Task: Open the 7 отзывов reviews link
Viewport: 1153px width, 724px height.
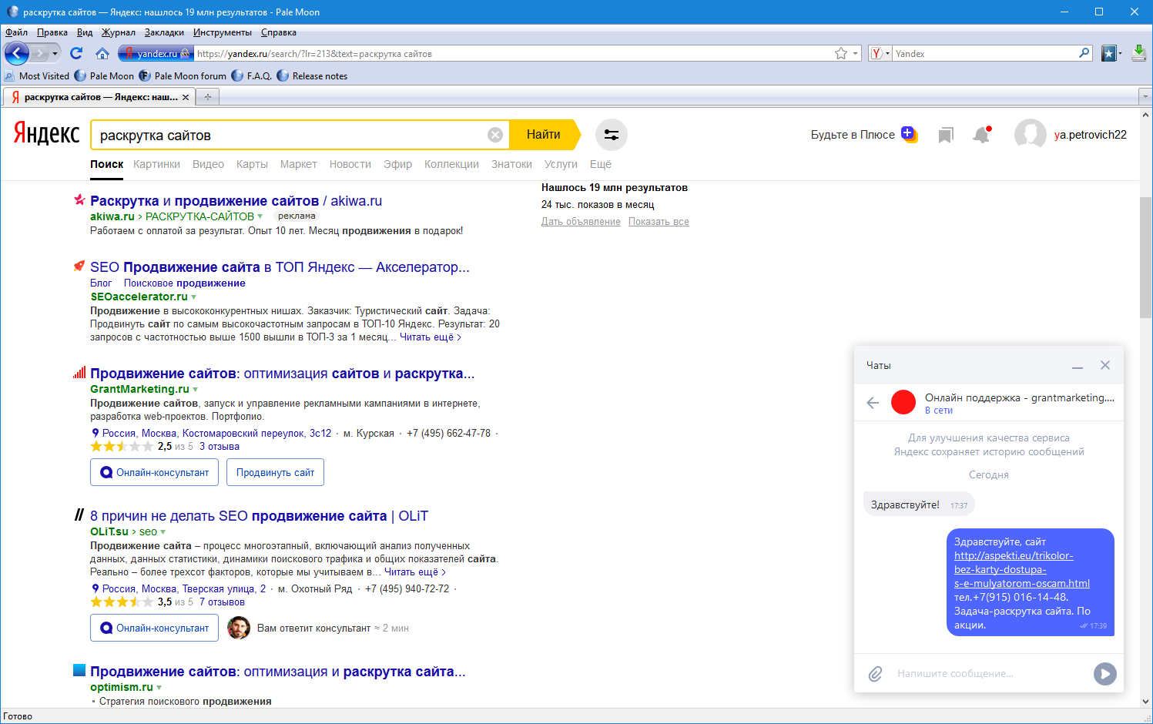Action: click(222, 602)
